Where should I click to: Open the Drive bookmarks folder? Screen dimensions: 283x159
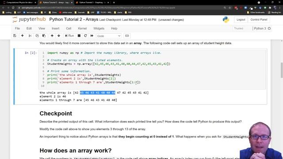pos(53,12)
